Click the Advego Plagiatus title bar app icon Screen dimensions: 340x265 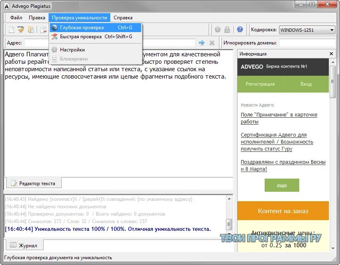7,6
